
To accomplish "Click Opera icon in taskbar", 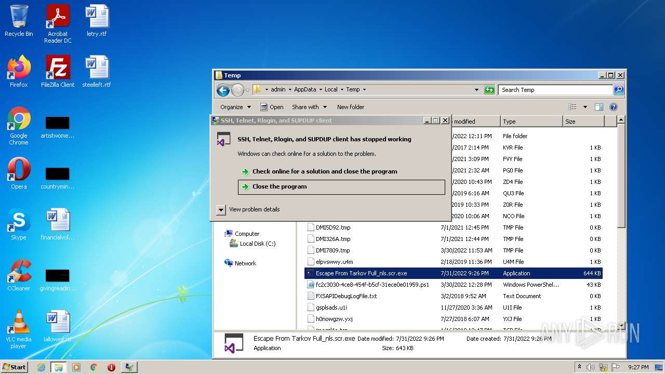I will click(x=111, y=367).
